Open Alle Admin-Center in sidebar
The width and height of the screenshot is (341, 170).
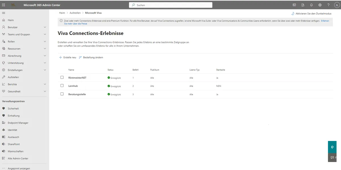tap(18, 158)
